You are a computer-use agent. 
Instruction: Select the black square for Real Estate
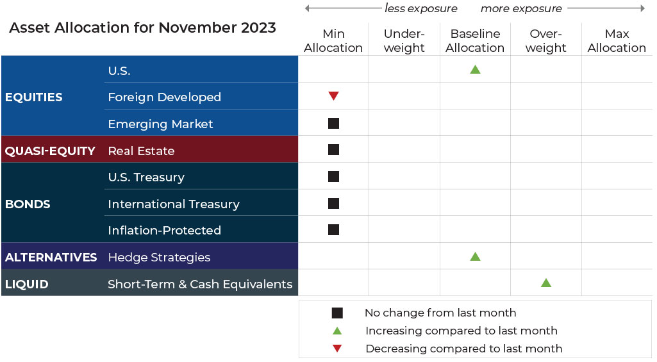point(333,149)
